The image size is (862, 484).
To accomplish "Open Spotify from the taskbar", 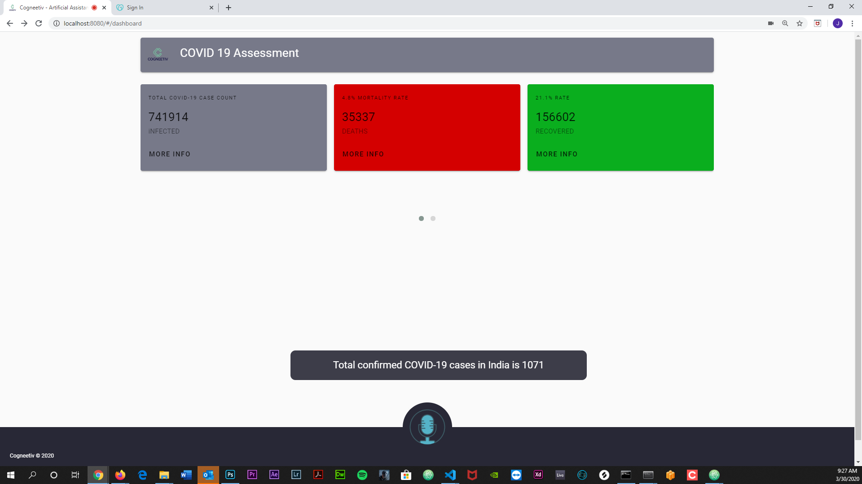I will click(362, 475).
